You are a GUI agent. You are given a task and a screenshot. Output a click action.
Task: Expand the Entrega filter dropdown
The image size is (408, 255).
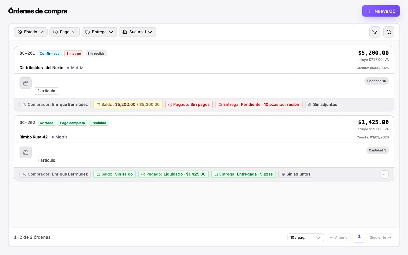99,32
